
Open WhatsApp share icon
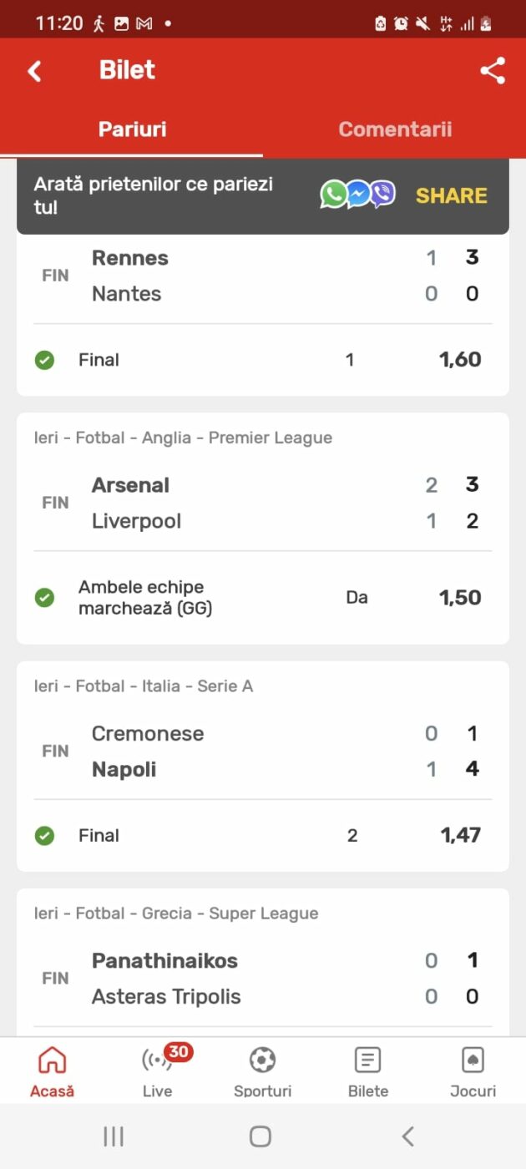333,195
